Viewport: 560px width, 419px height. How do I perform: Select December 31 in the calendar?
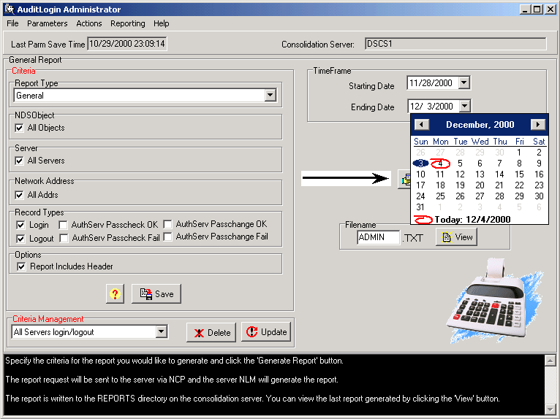point(420,207)
